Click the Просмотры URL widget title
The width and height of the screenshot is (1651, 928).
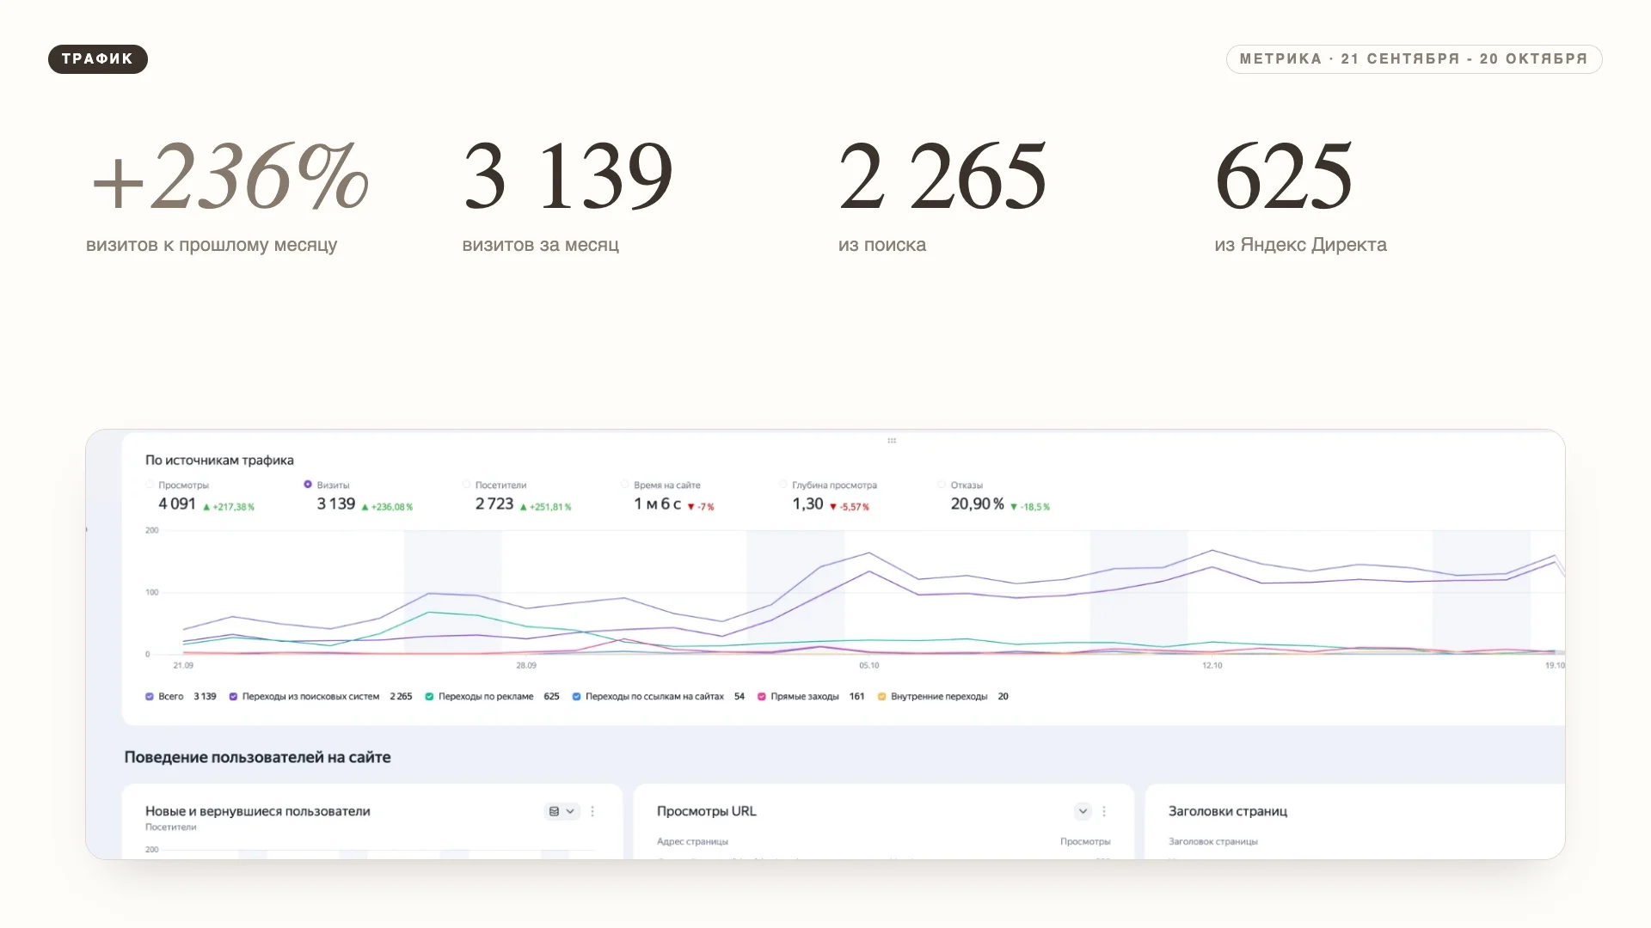(x=707, y=811)
